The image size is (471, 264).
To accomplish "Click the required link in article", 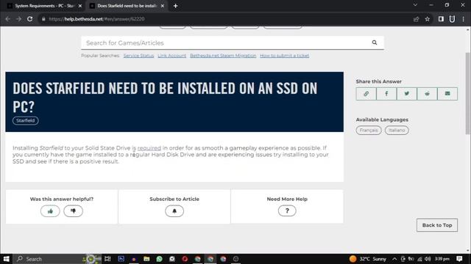I will click(149, 148).
